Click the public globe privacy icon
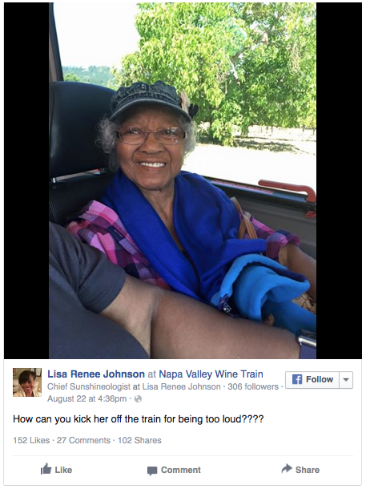 (x=138, y=399)
